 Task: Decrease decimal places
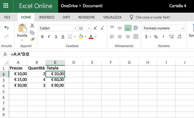tap(179, 36)
